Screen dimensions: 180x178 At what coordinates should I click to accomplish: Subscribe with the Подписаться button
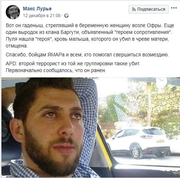click(149, 9)
